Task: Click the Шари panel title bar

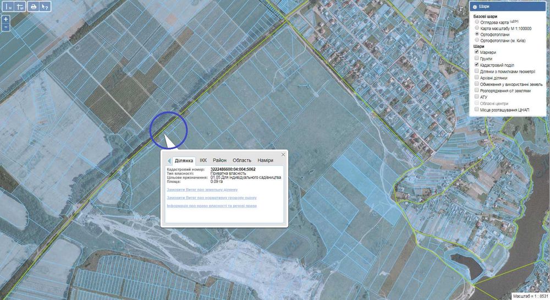Action: [x=508, y=7]
